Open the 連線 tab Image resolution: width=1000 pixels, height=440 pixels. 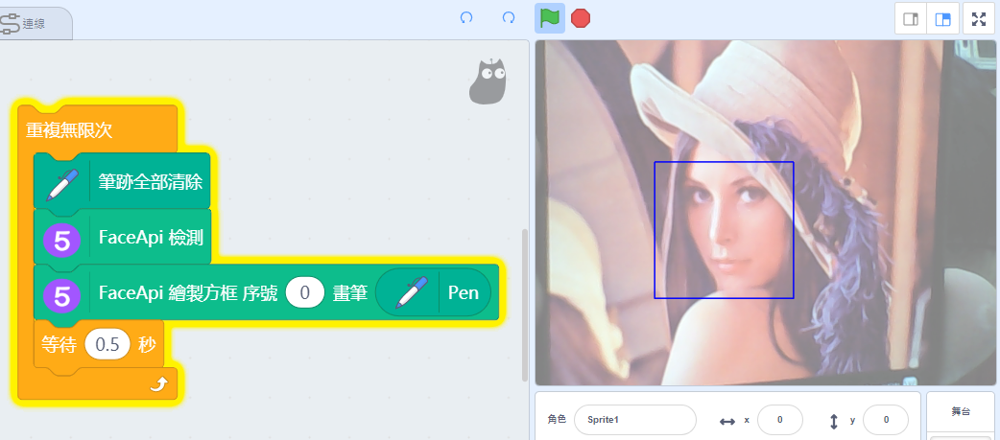[33, 24]
